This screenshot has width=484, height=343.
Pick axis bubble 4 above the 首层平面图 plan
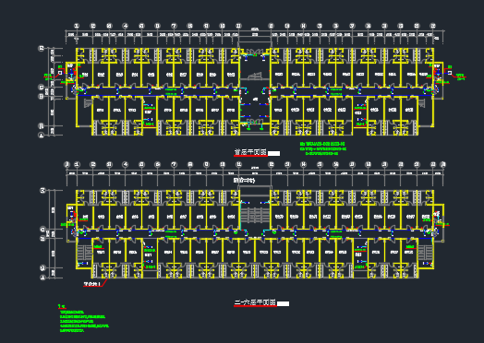coord(125,26)
